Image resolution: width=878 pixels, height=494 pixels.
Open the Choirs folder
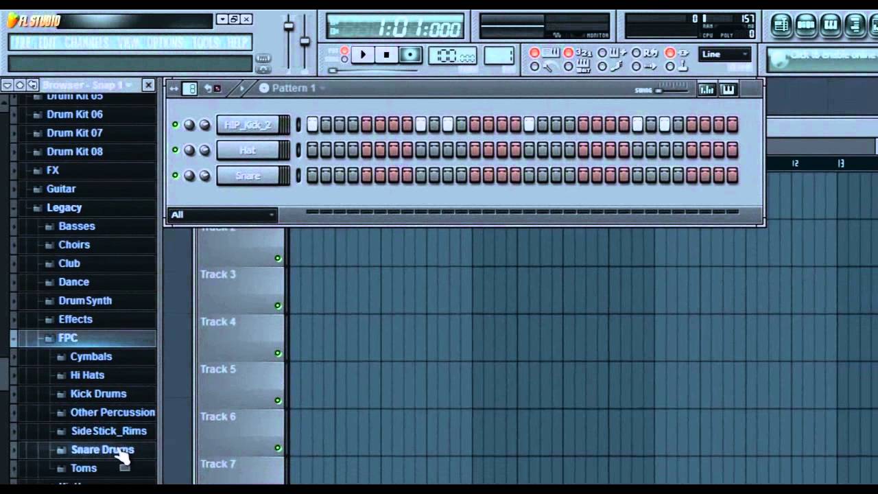(x=73, y=244)
